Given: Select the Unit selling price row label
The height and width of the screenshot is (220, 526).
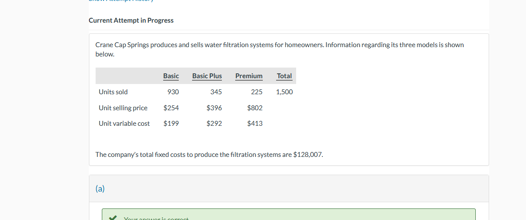Looking at the screenshot, I should point(123,108).
